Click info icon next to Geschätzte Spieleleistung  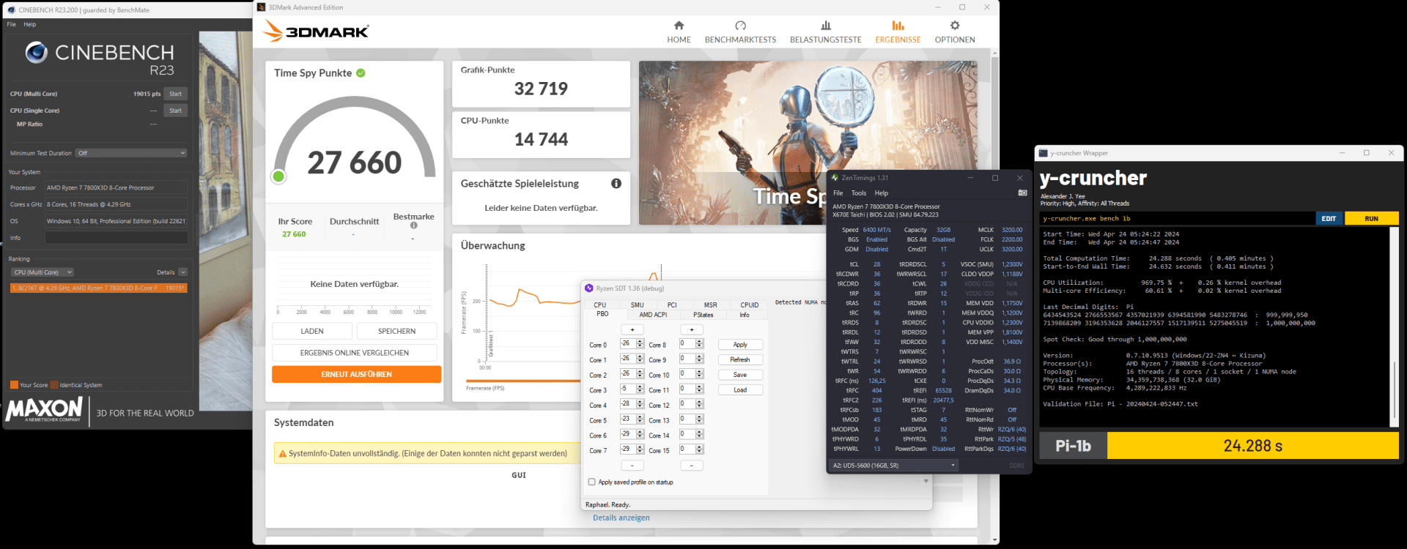pos(616,184)
